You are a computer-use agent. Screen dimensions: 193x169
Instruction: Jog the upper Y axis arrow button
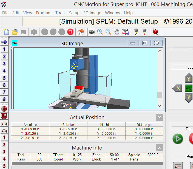(189, 78)
